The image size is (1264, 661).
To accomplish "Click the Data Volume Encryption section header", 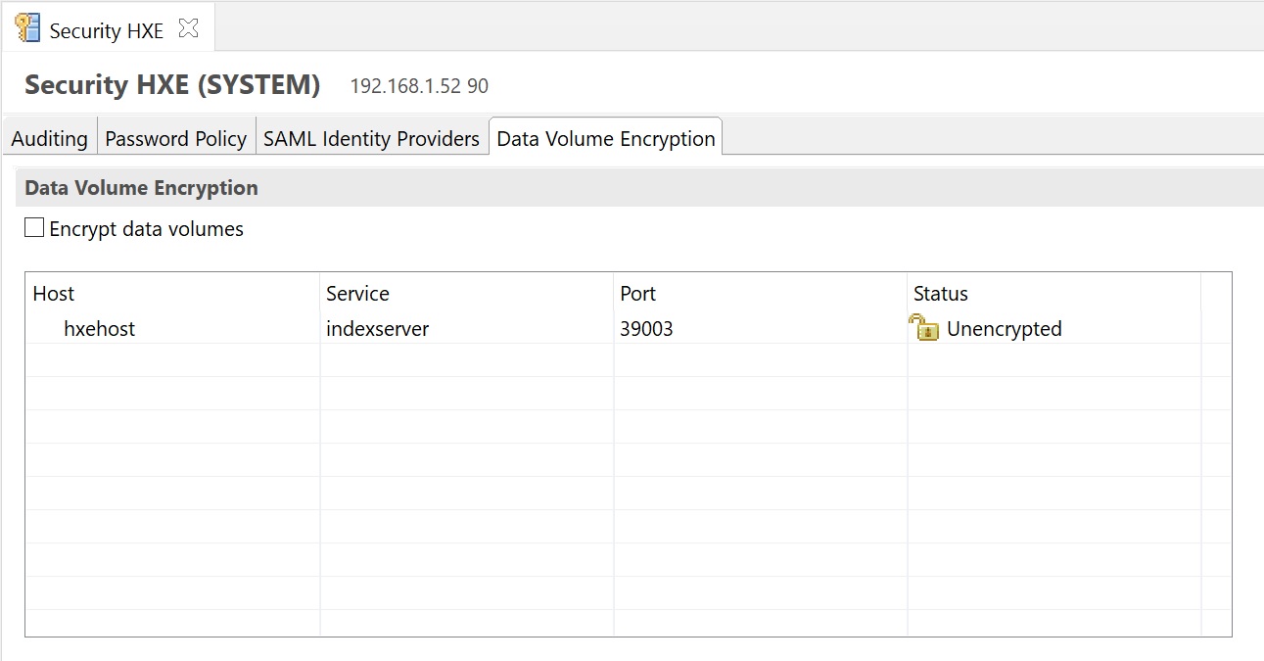I will (x=141, y=188).
